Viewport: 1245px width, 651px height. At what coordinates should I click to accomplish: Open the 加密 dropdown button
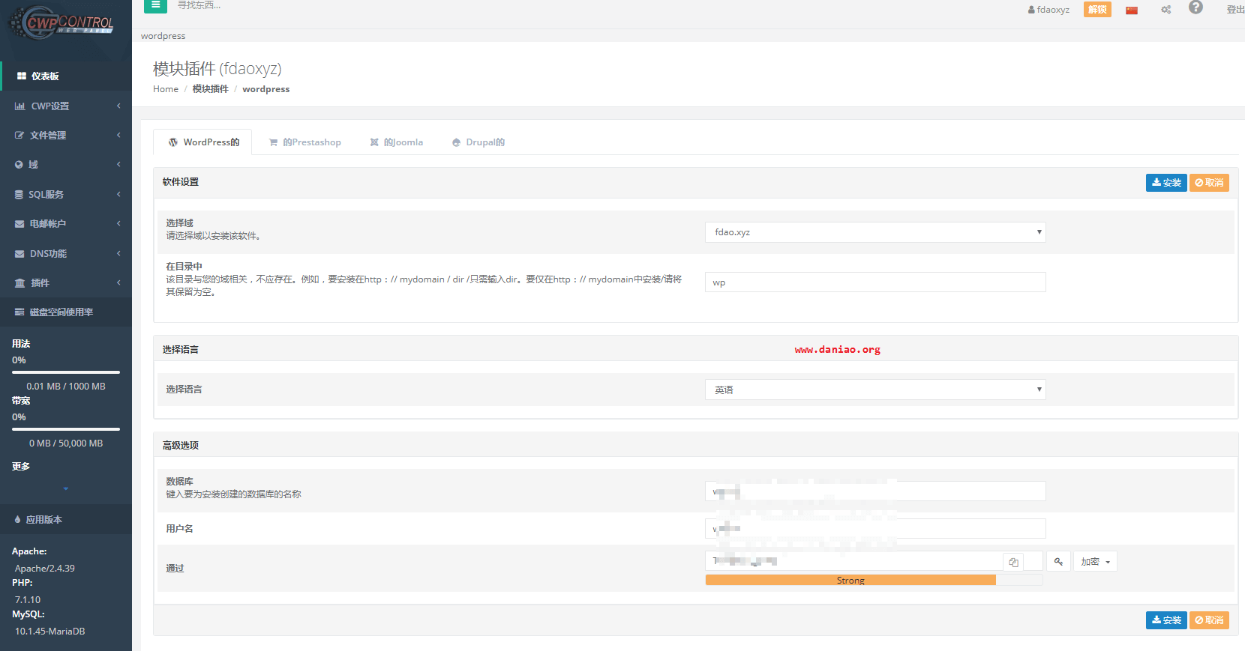1095,562
